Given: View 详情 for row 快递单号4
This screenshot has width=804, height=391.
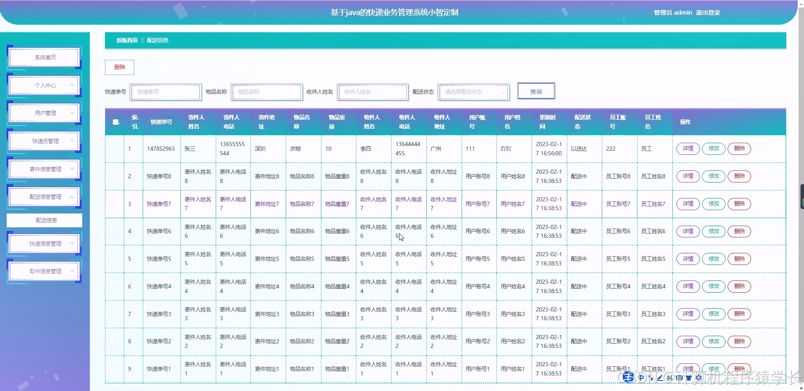Looking at the screenshot, I should 688,286.
